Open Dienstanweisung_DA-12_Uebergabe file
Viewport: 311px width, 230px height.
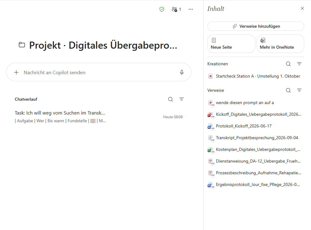[256, 161]
